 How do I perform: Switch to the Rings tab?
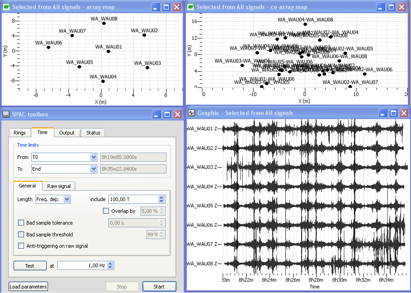(x=20, y=133)
